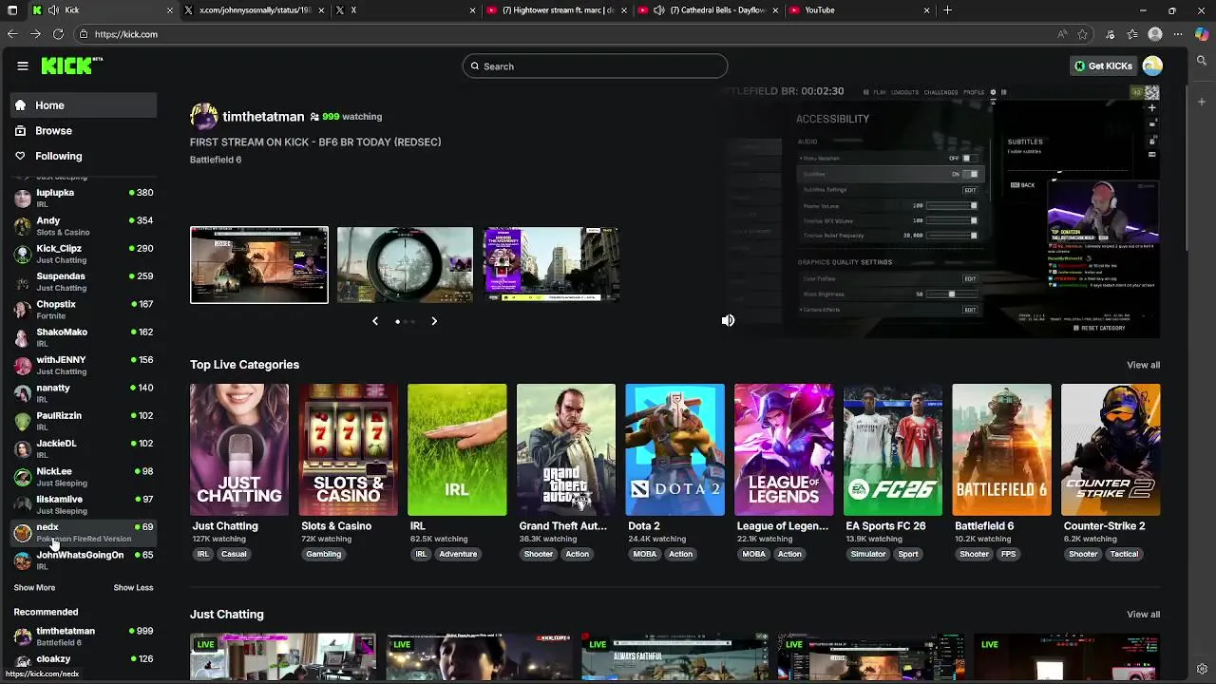The width and height of the screenshot is (1216, 684).
Task: Open Following in sidebar
Action: [x=84, y=156]
